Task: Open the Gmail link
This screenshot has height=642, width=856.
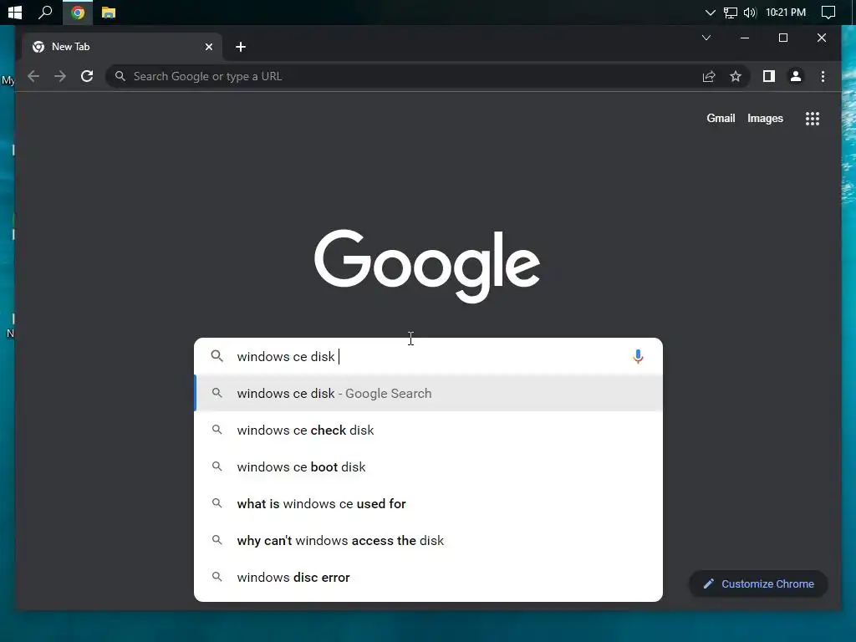Action: click(721, 119)
